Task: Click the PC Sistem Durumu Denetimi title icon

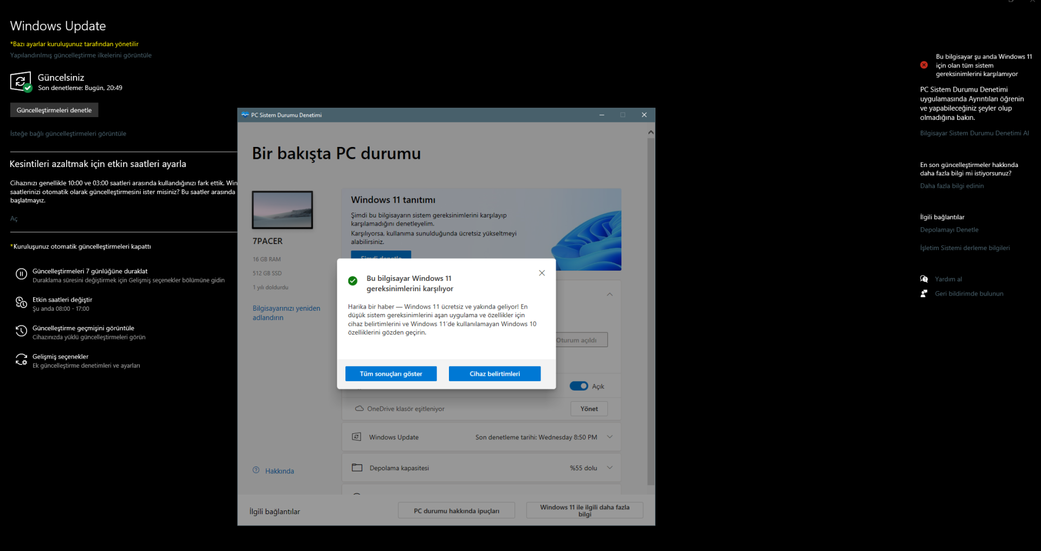Action: (245, 115)
